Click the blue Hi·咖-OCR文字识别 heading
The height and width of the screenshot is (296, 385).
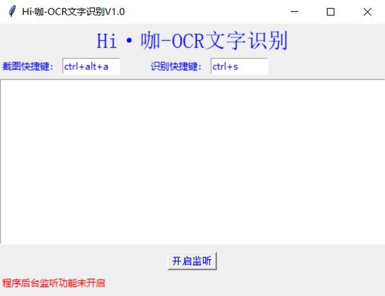[x=192, y=41]
